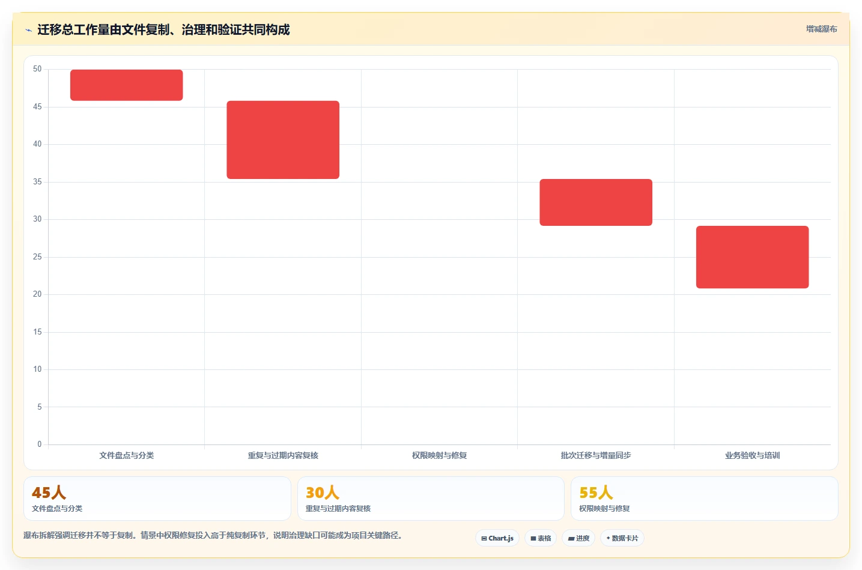Click the red bar for 重复与过期内容复核

[283, 140]
